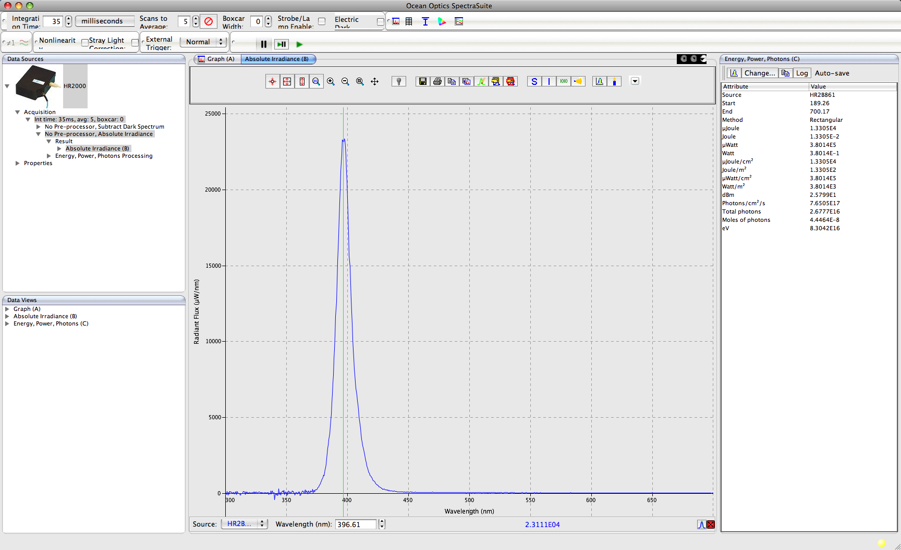The height and width of the screenshot is (550, 901).
Task: Click the zoom to region magnifier icon
Action: [360, 81]
